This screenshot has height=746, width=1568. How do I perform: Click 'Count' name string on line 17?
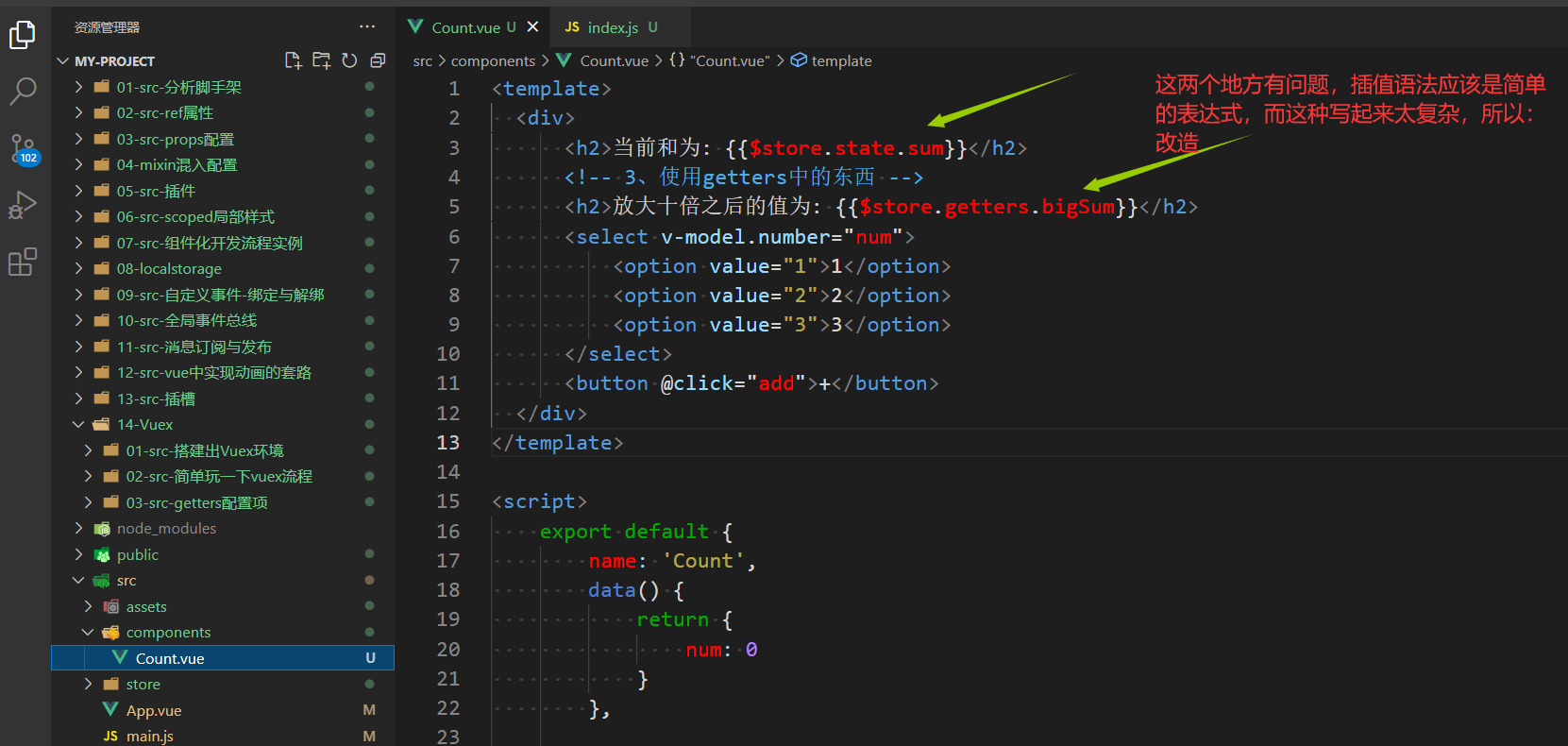702,561
